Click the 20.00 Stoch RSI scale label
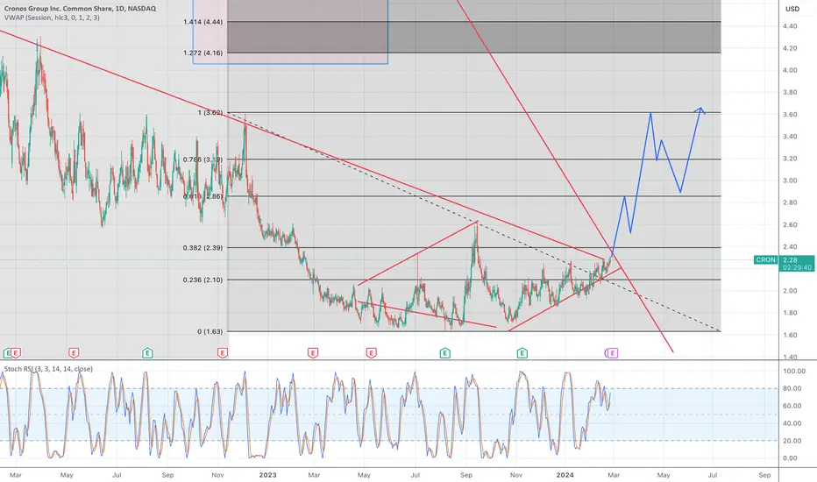Screen dimensions: 817x482 (792, 441)
